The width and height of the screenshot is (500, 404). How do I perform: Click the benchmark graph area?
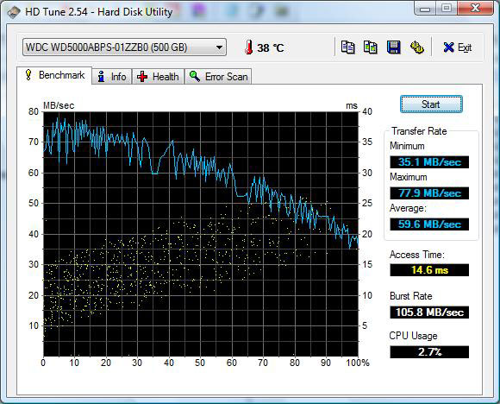[x=201, y=234]
